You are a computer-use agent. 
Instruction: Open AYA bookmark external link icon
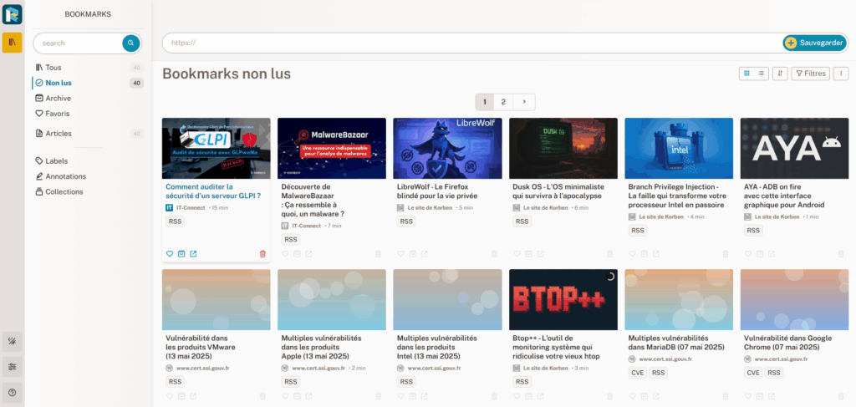click(772, 254)
